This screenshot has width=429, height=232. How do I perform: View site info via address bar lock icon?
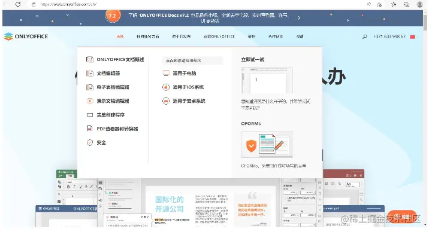click(34, 4)
